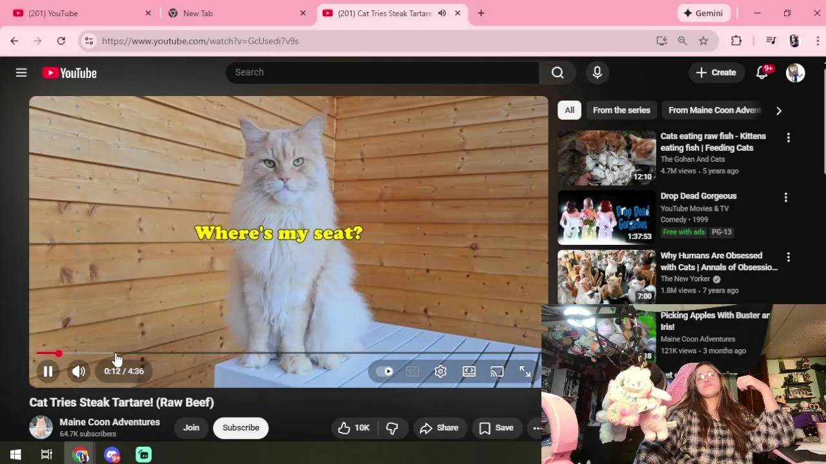Cast video with Play on TV icon
This screenshot has height=464, width=826.
(x=497, y=371)
